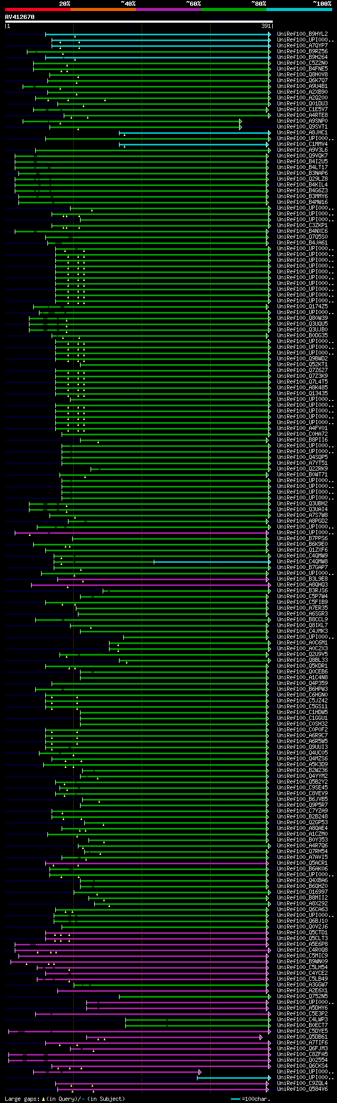
Task: Select label UniRef100_Q3UQU5
Action: [302, 324]
